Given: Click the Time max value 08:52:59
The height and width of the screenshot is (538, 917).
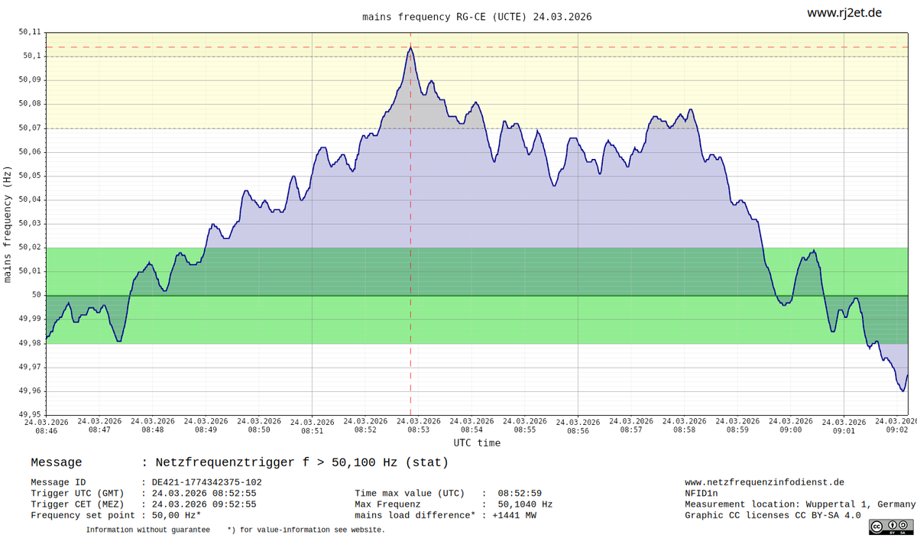Looking at the screenshot, I should [x=520, y=494].
